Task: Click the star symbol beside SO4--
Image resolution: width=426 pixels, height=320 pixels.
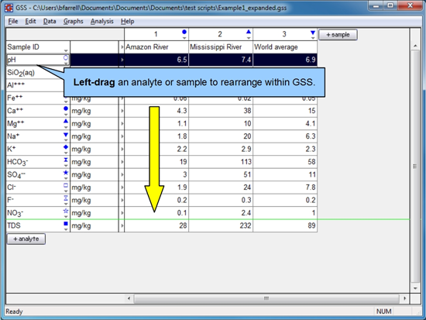Action: (66, 172)
